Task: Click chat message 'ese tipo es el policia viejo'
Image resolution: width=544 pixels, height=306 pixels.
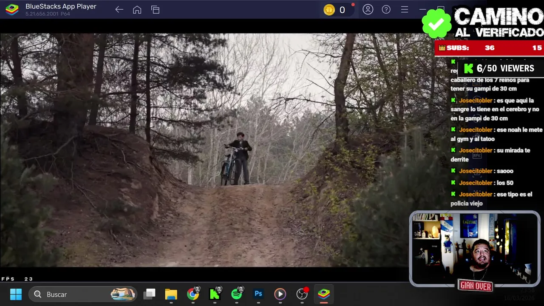Action: (491, 199)
